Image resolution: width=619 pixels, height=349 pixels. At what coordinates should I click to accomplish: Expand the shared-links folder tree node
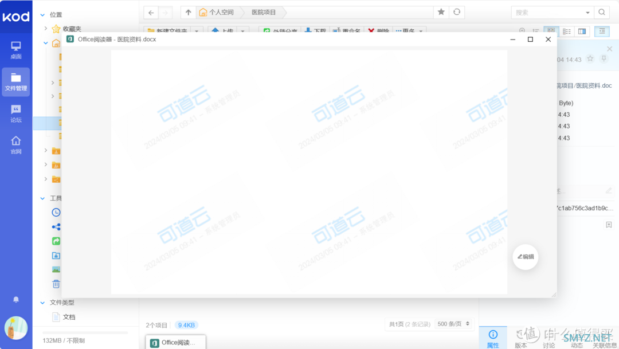pyautogui.click(x=46, y=179)
